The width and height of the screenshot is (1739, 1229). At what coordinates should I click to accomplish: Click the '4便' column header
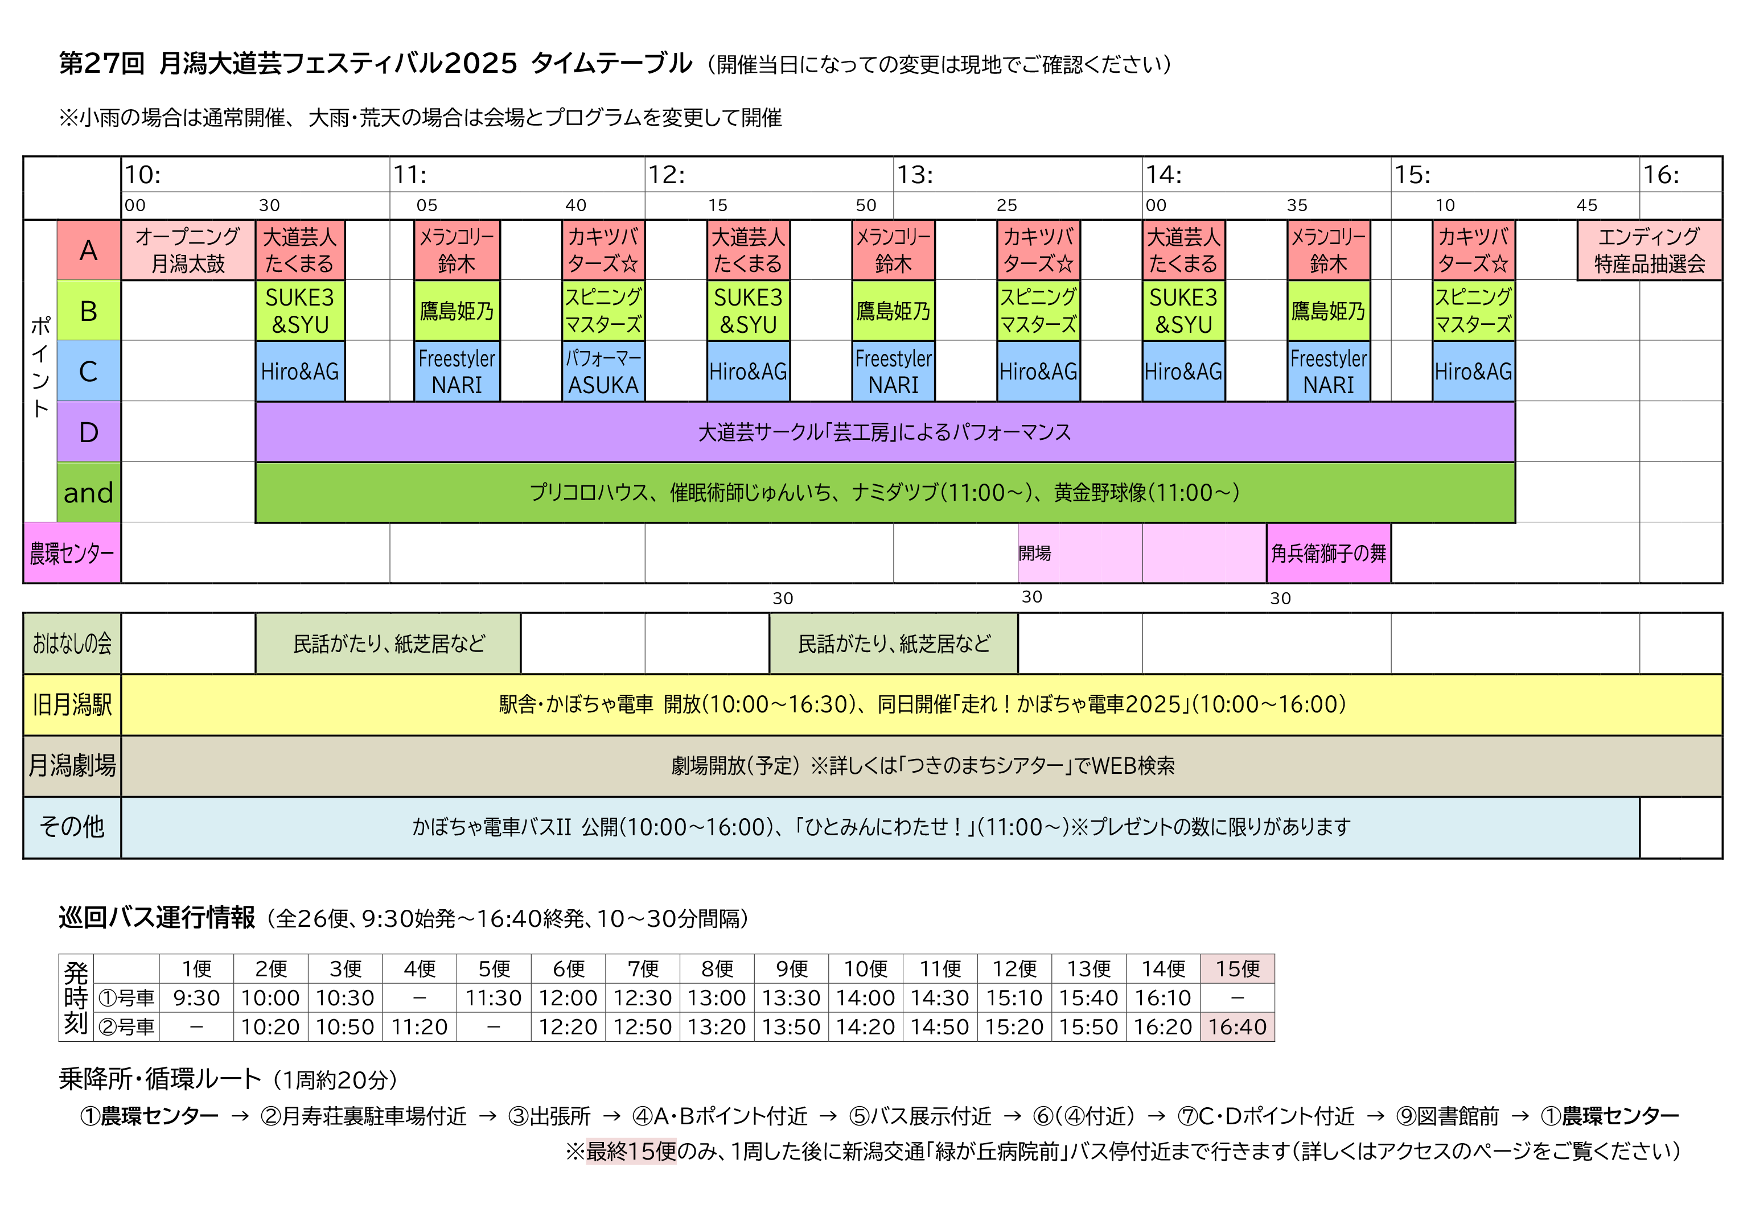[420, 970]
